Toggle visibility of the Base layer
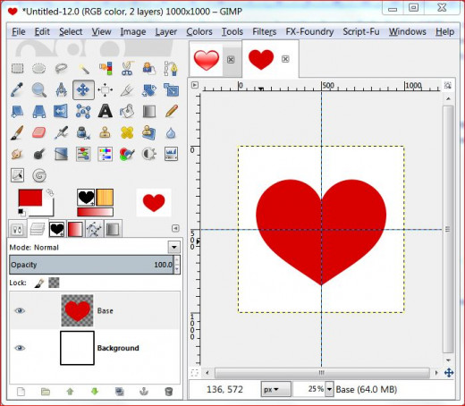This screenshot has width=465, height=406. (x=20, y=310)
